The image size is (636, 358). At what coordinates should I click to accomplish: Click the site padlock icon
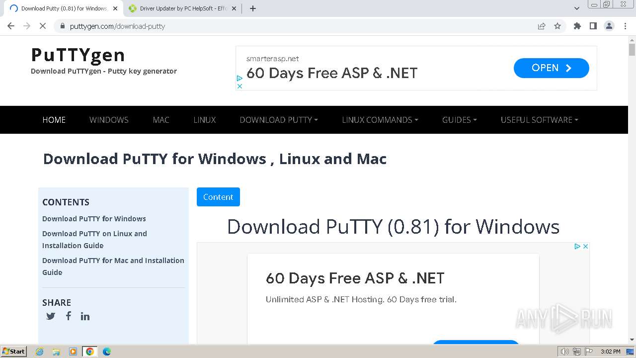click(x=63, y=26)
